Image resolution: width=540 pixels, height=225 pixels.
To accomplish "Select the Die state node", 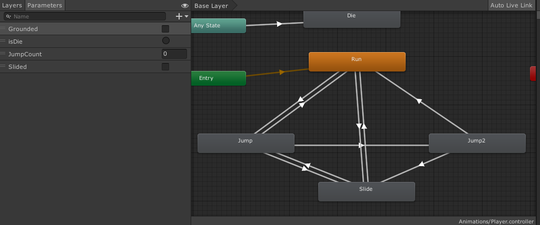I will pos(351,19).
